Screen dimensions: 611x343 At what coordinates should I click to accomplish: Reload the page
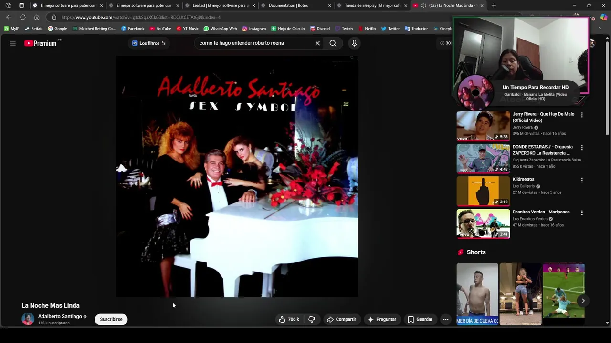[x=22, y=17]
